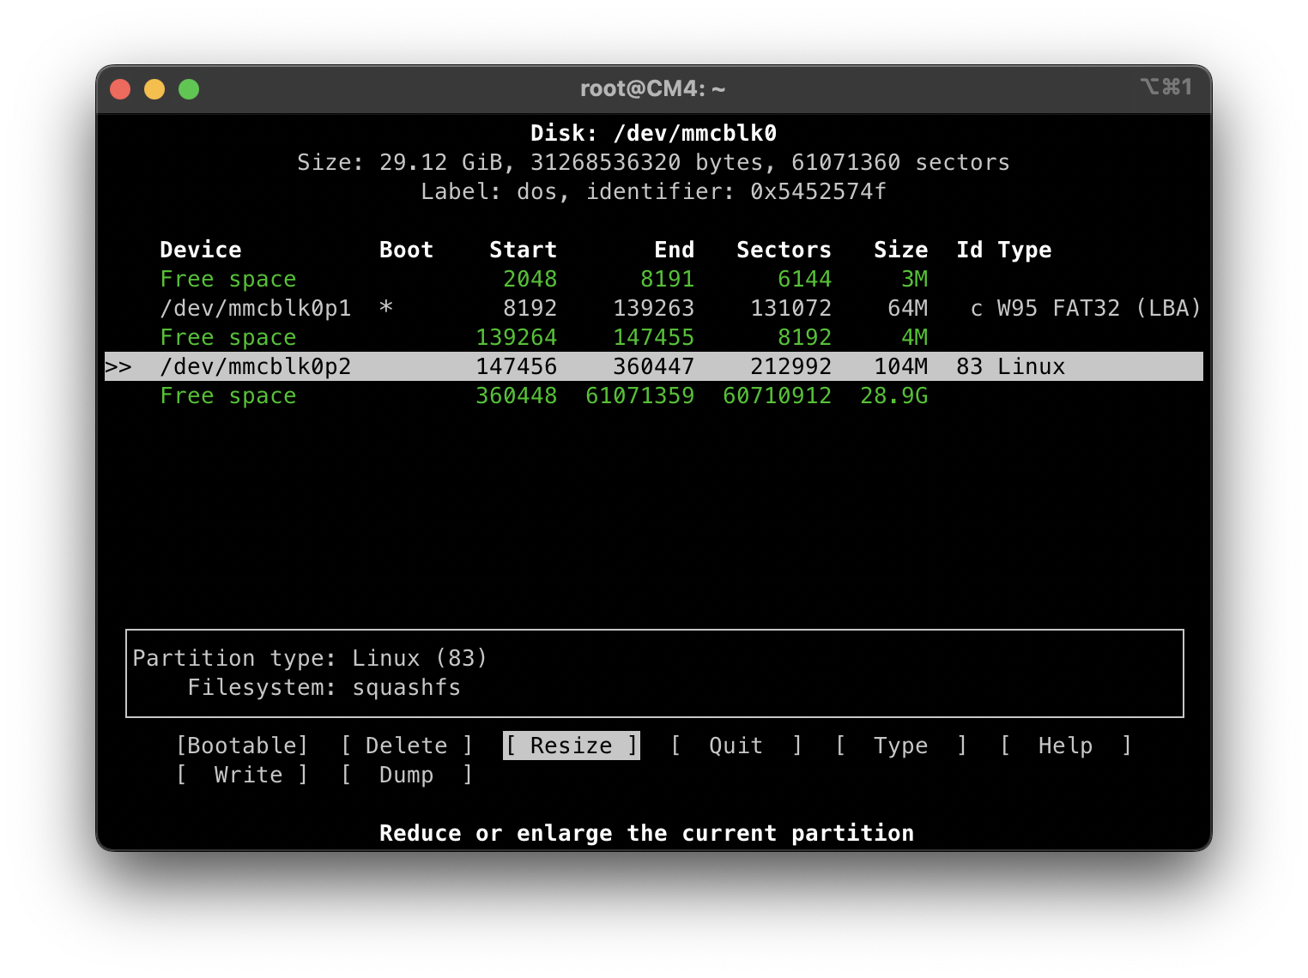Open the Type change option
The width and height of the screenshot is (1308, 978).
coord(900,746)
